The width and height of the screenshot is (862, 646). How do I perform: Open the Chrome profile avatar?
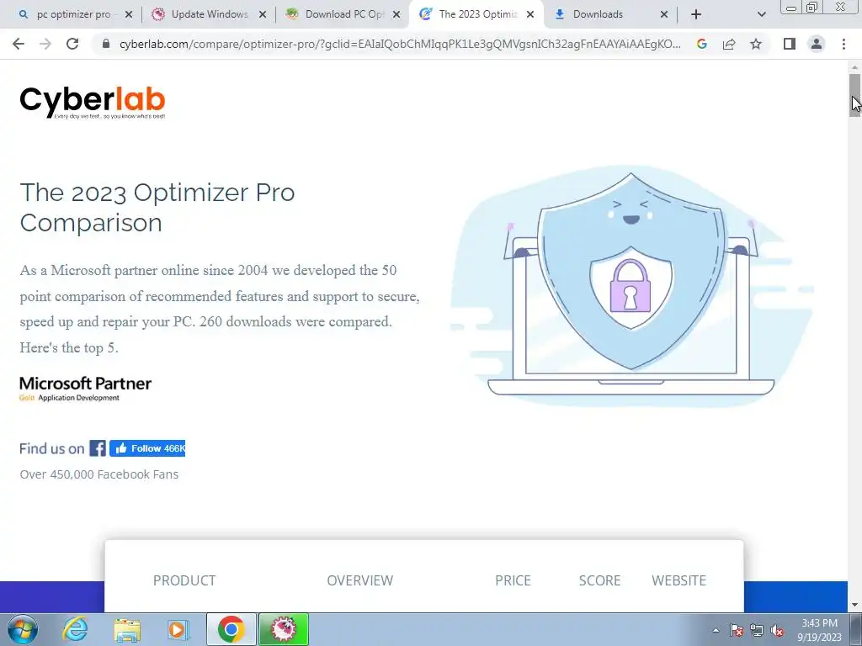[x=817, y=44]
